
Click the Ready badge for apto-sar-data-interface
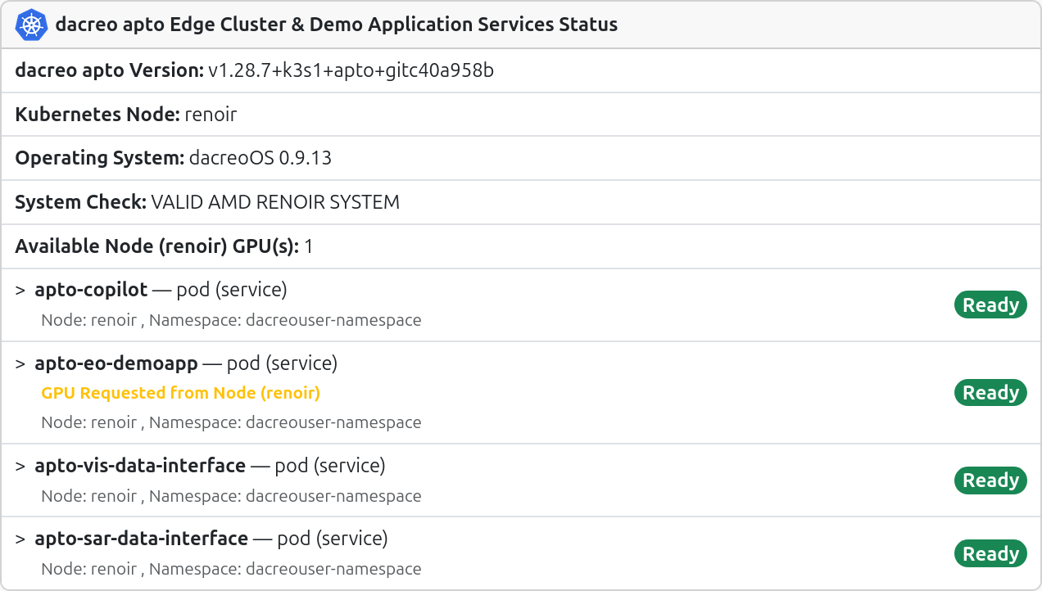pos(990,554)
